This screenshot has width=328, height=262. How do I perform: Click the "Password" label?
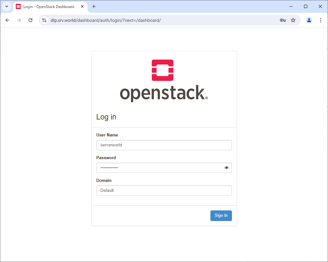[106, 158]
